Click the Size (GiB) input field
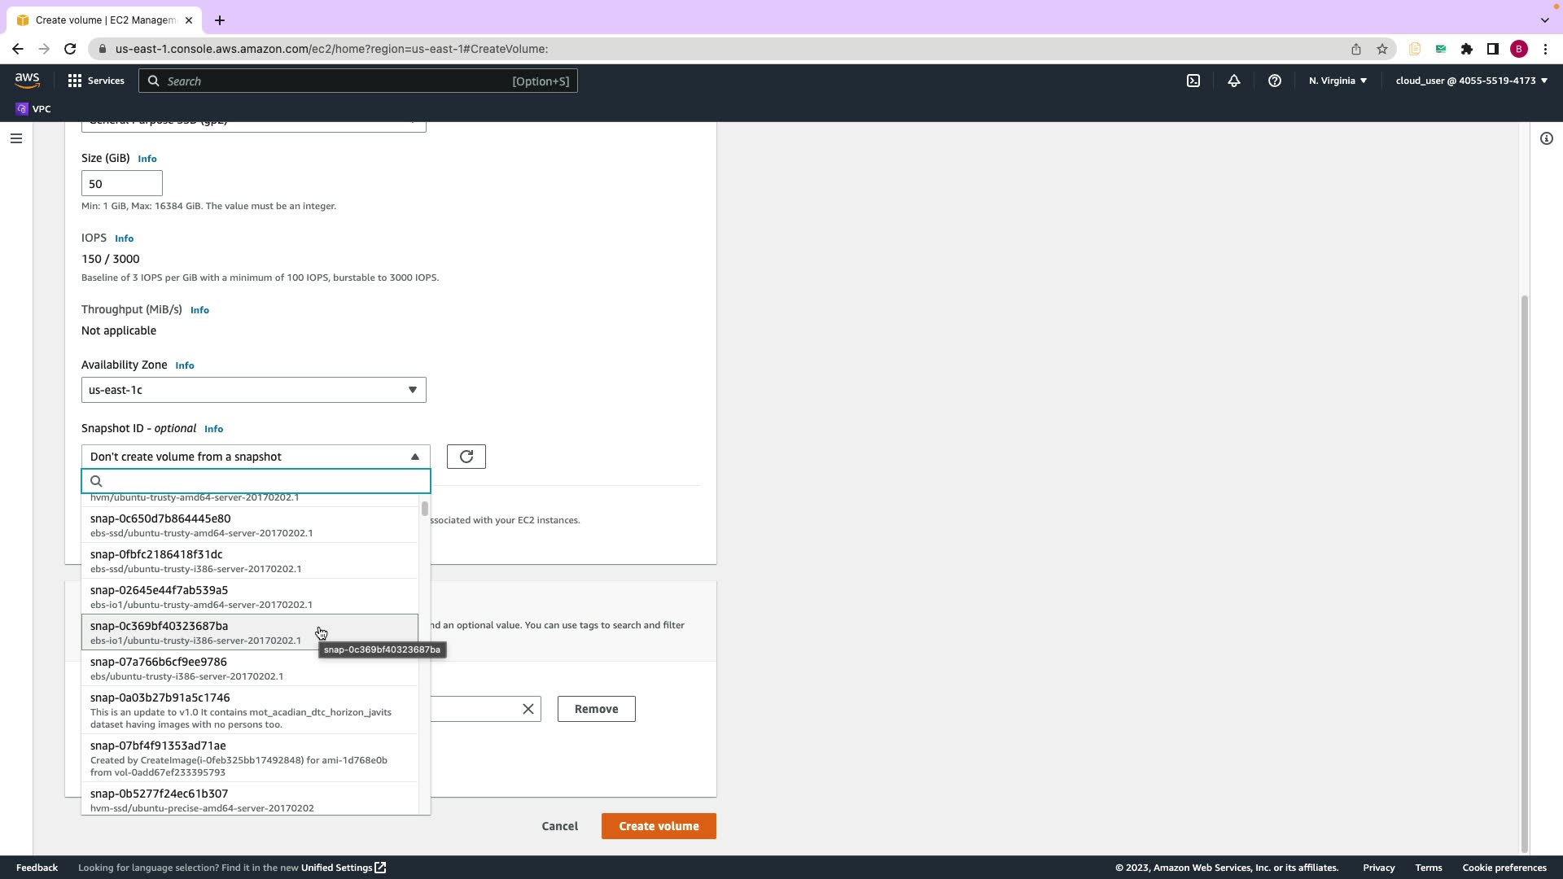The image size is (1563, 879). [x=121, y=184]
